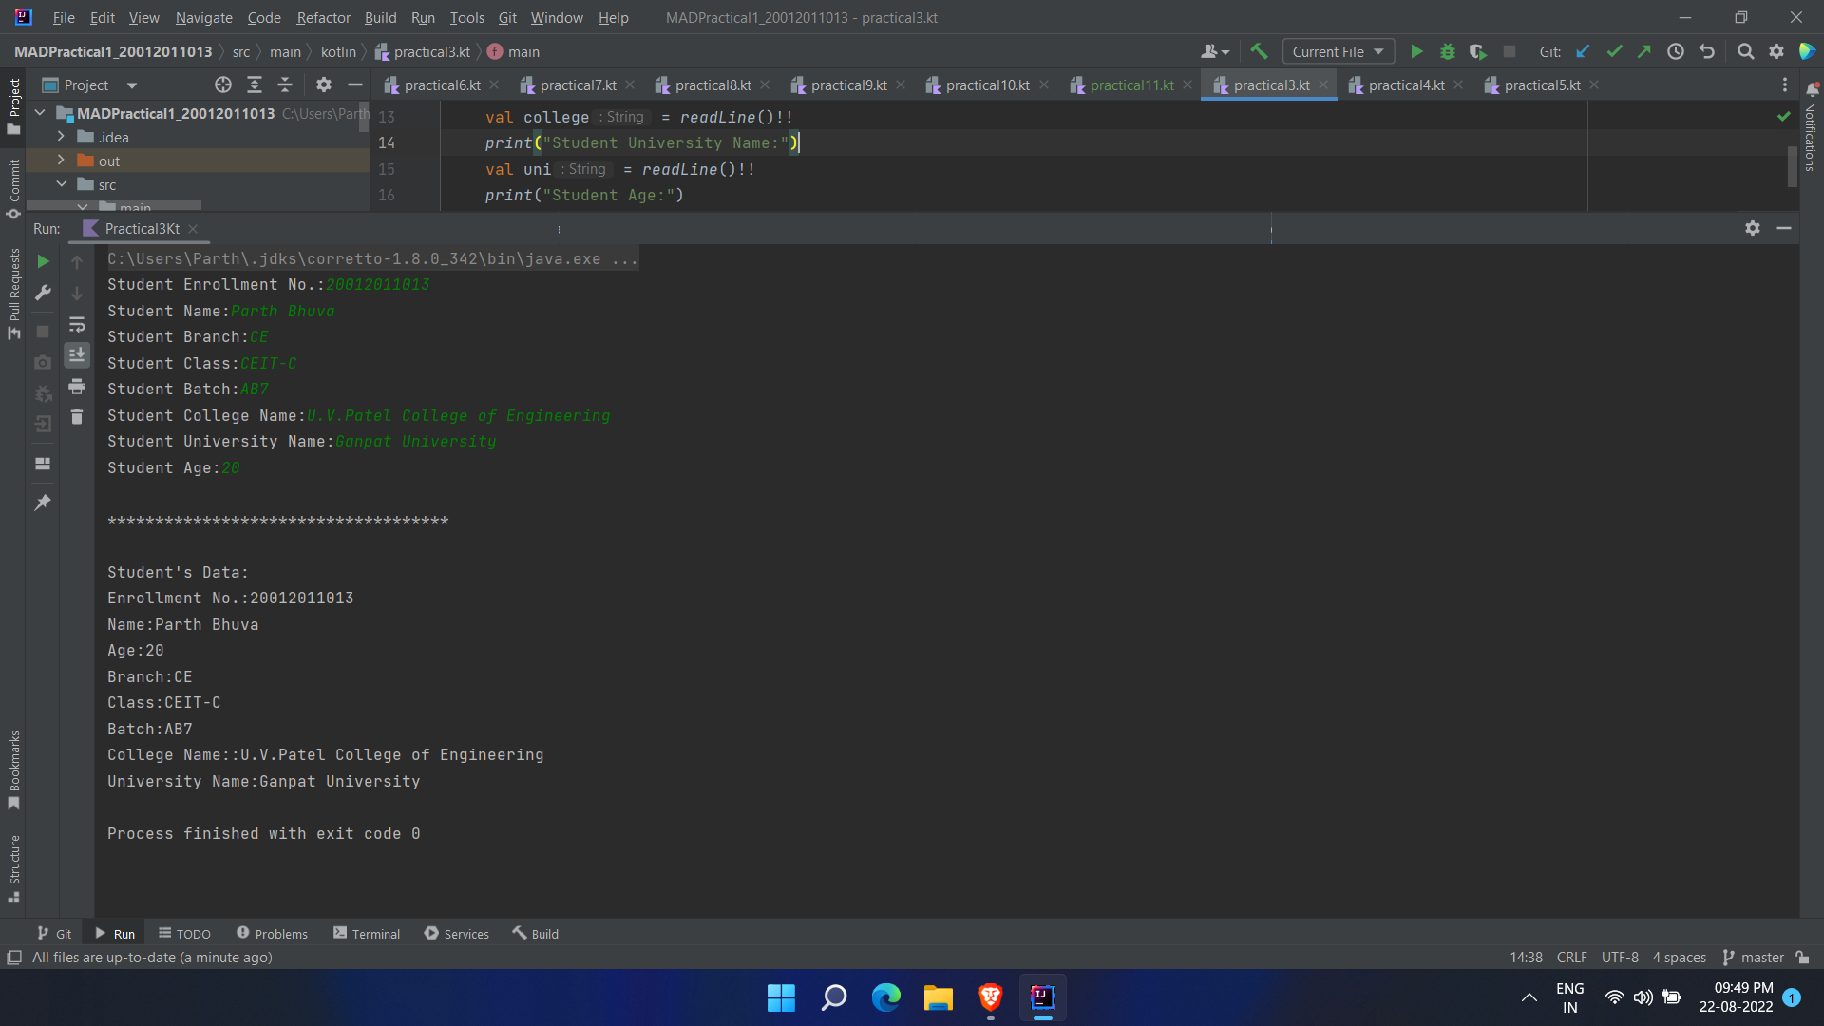1824x1026 pixels.
Task: Close the practical3.kt tab
Action: 1323,85
